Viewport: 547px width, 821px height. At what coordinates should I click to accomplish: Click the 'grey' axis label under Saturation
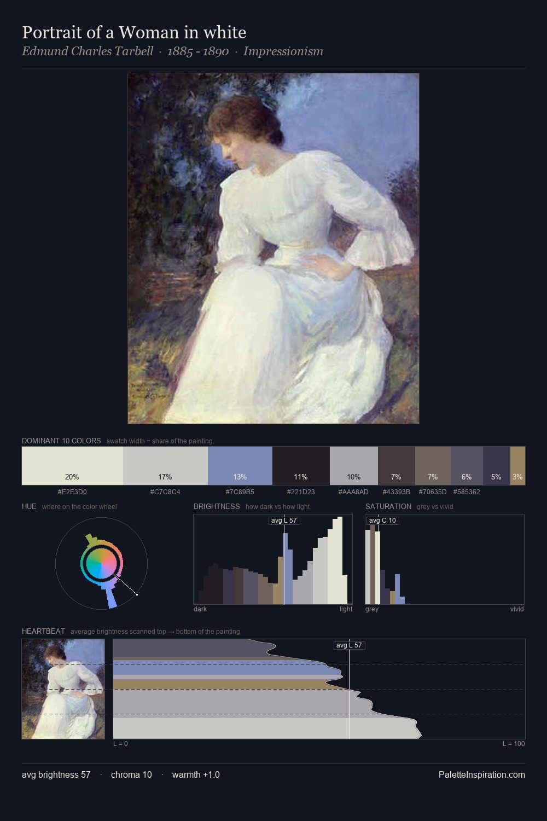click(x=372, y=609)
